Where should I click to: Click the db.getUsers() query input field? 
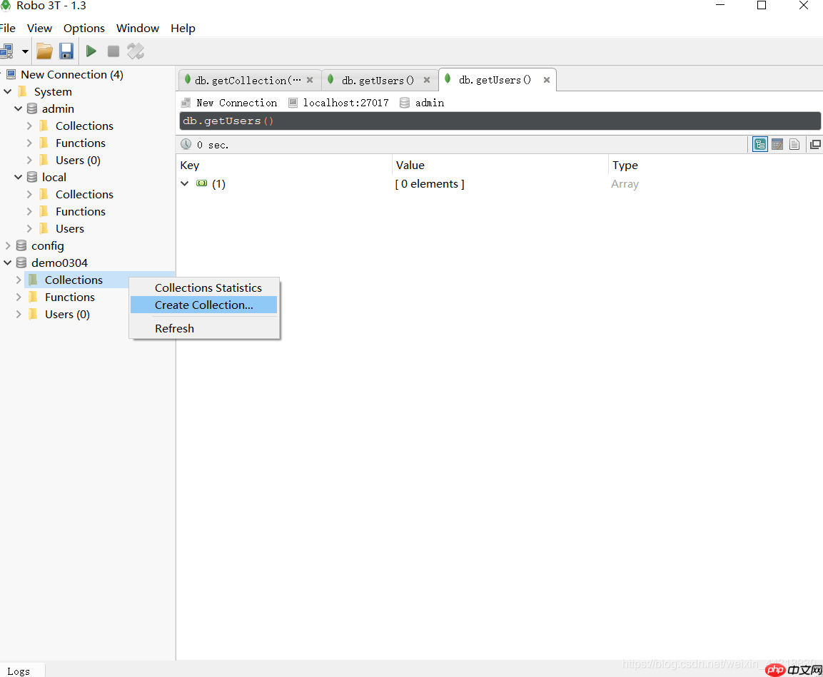point(500,121)
